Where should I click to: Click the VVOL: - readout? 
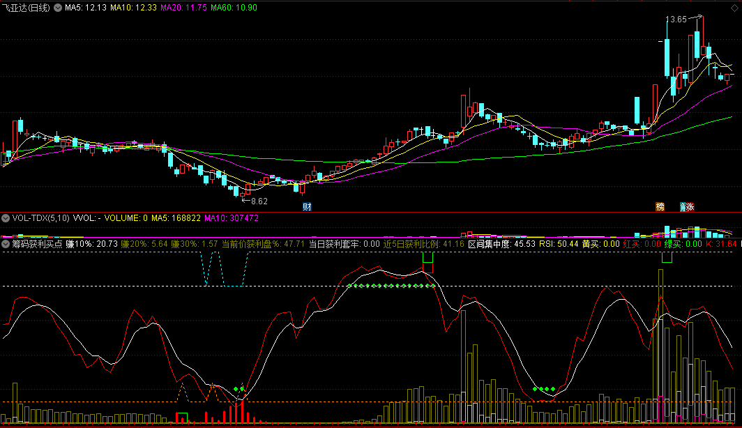point(87,218)
